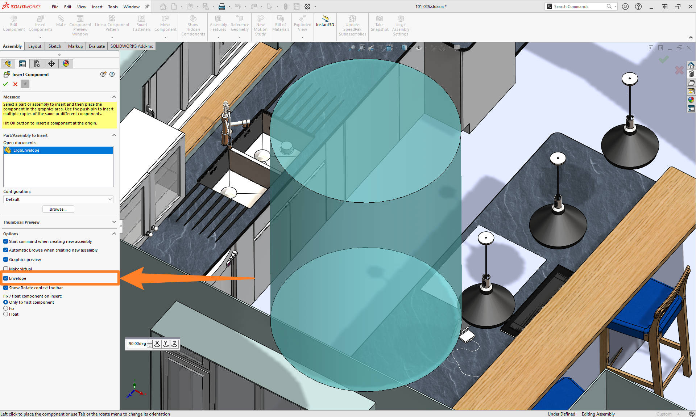Select ErgoEnvelope in the open documents list
Image resolution: width=696 pixels, height=417 pixels.
coord(26,150)
